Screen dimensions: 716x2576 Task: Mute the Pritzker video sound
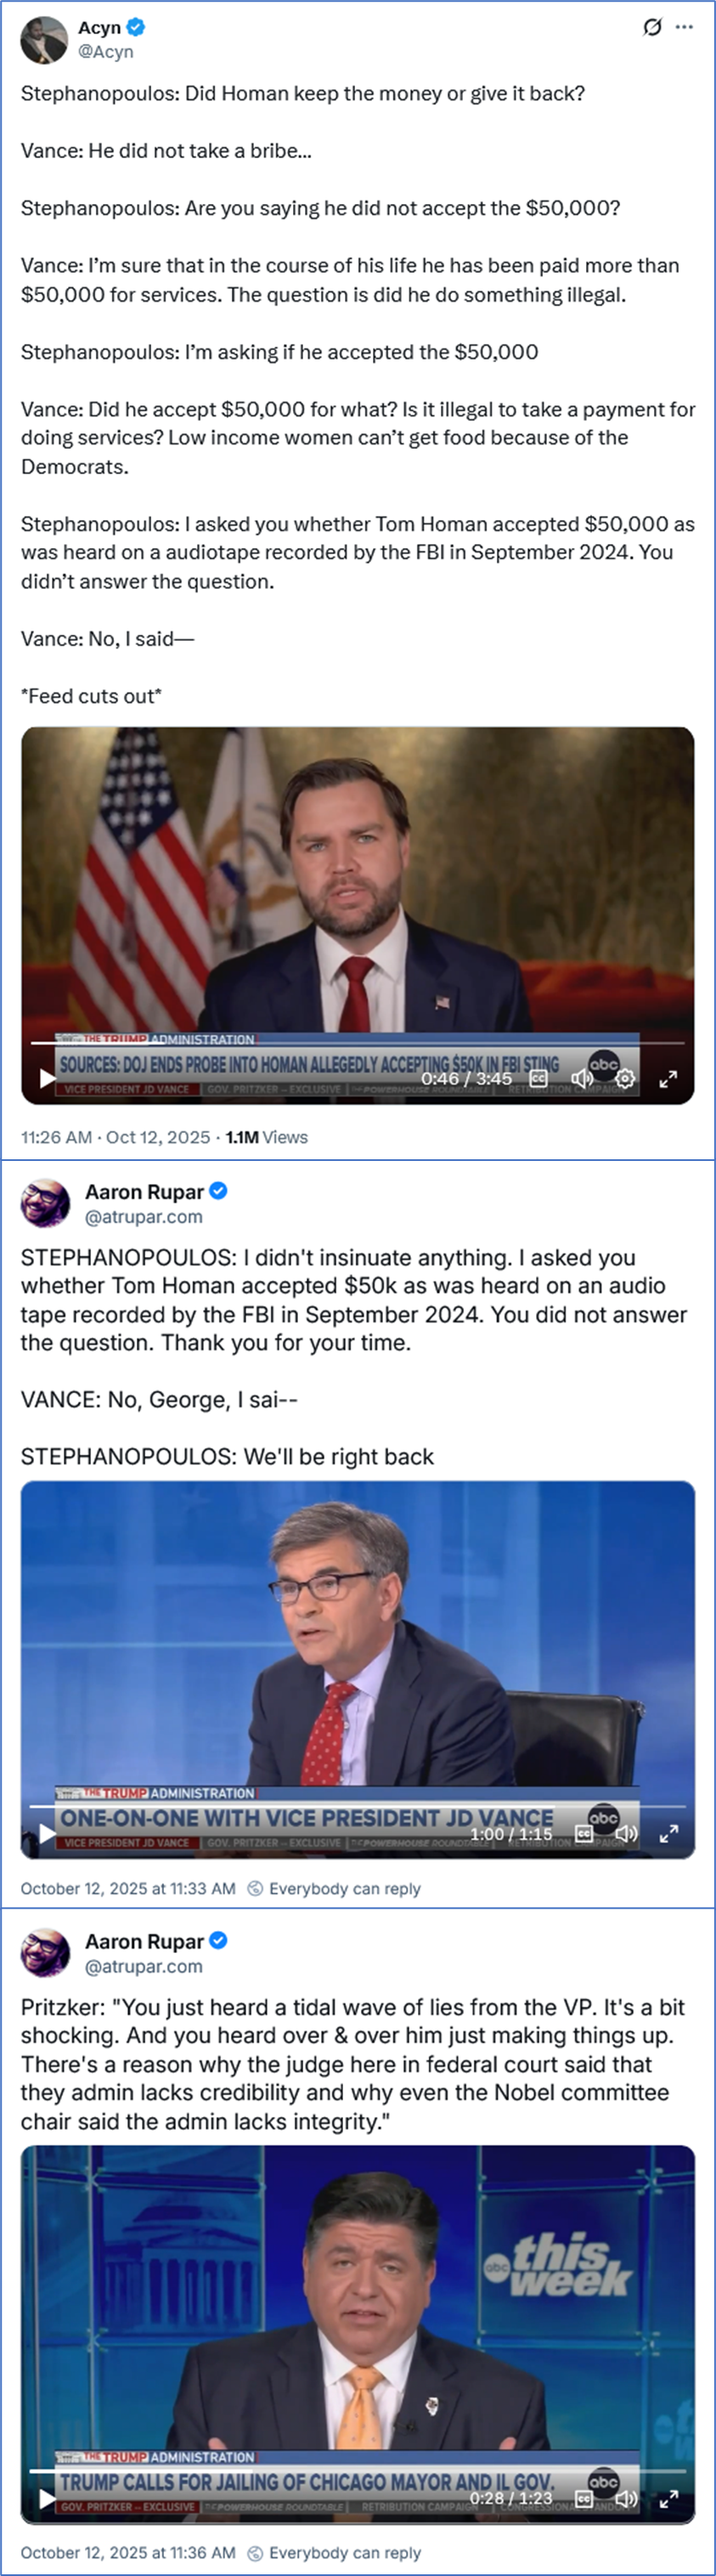point(627,2499)
